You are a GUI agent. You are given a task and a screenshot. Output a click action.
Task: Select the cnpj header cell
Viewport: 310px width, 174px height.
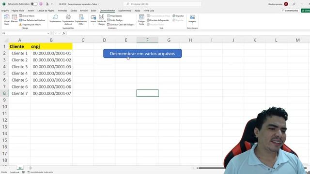click(x=51, y=46)
